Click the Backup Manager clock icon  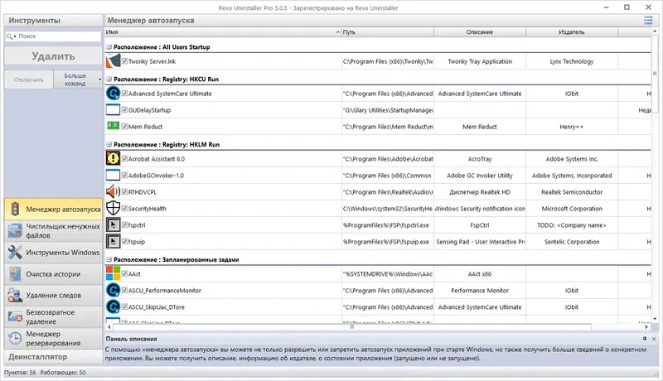[x=15, y=338]
